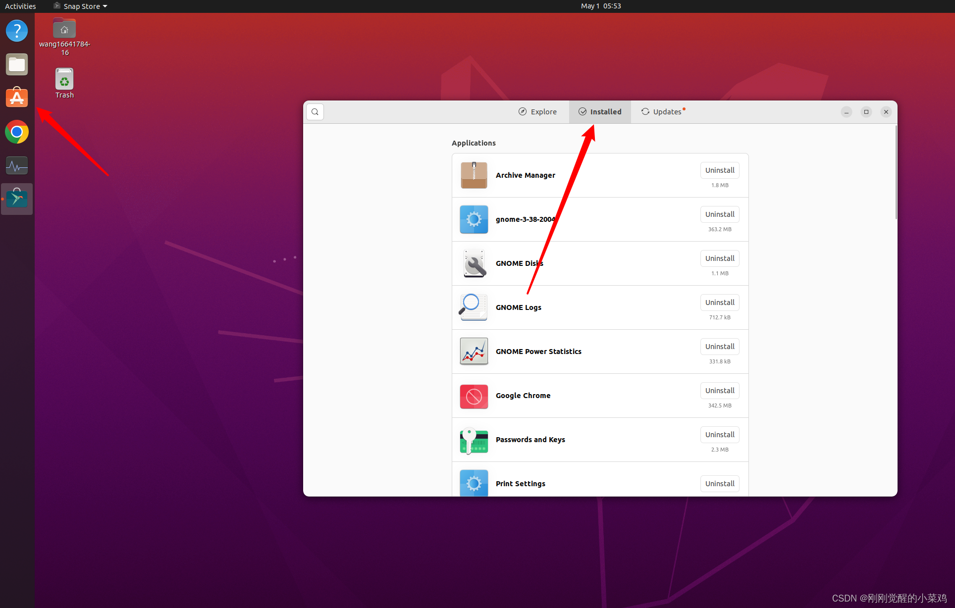
Task: Click the GNOME Disks icon
Action: [x=474, y=263]
